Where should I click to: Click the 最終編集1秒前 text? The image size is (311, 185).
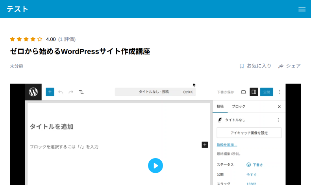[x=229, y=154]
